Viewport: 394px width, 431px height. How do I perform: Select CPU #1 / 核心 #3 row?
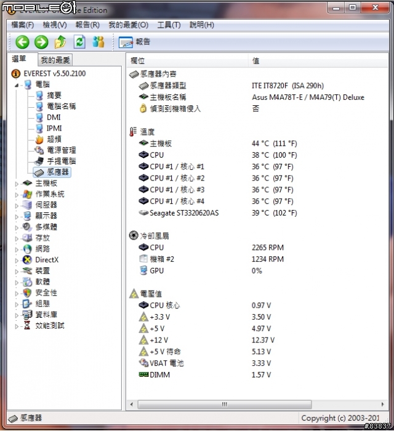point(257,190)
